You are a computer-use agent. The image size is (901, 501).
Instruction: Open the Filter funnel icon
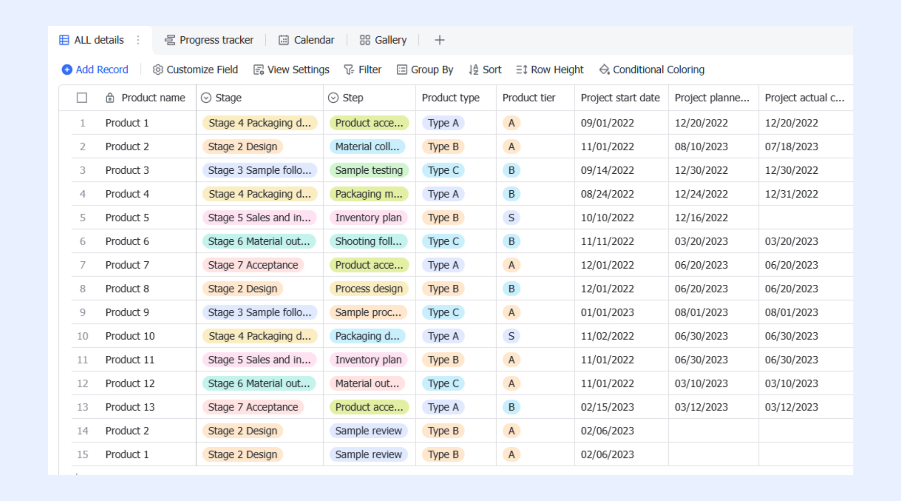349,70
